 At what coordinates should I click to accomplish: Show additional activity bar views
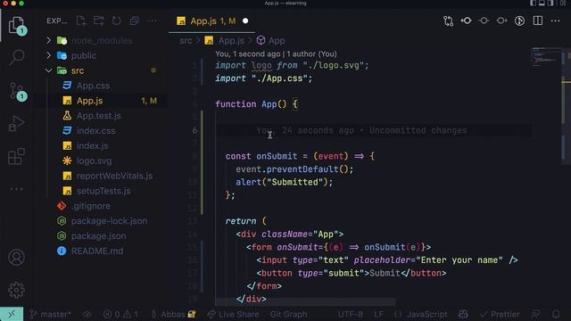16,189
